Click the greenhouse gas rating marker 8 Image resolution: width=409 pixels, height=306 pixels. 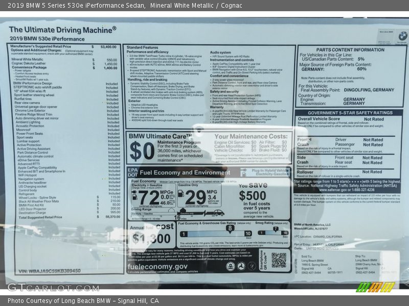230,228
